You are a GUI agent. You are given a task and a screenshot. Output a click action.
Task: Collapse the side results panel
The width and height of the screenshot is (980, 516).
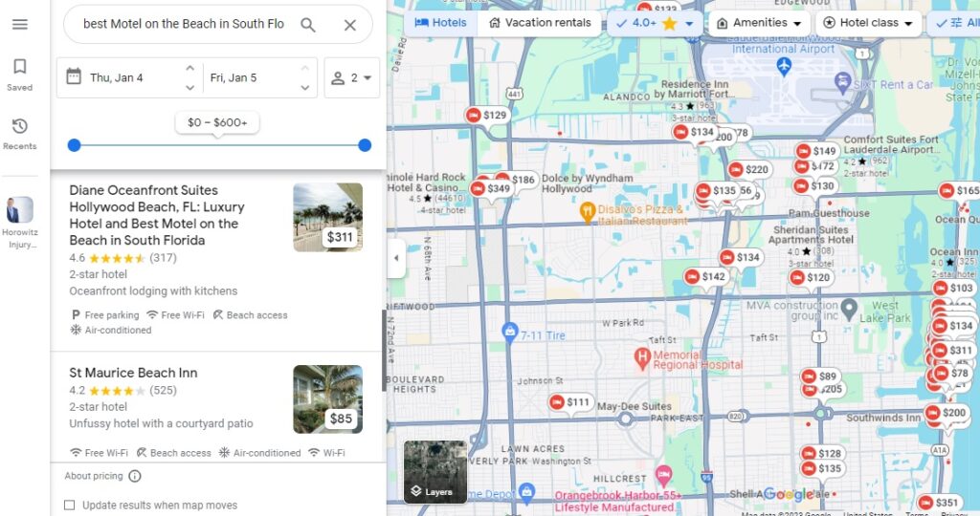[x=396, y=258]
